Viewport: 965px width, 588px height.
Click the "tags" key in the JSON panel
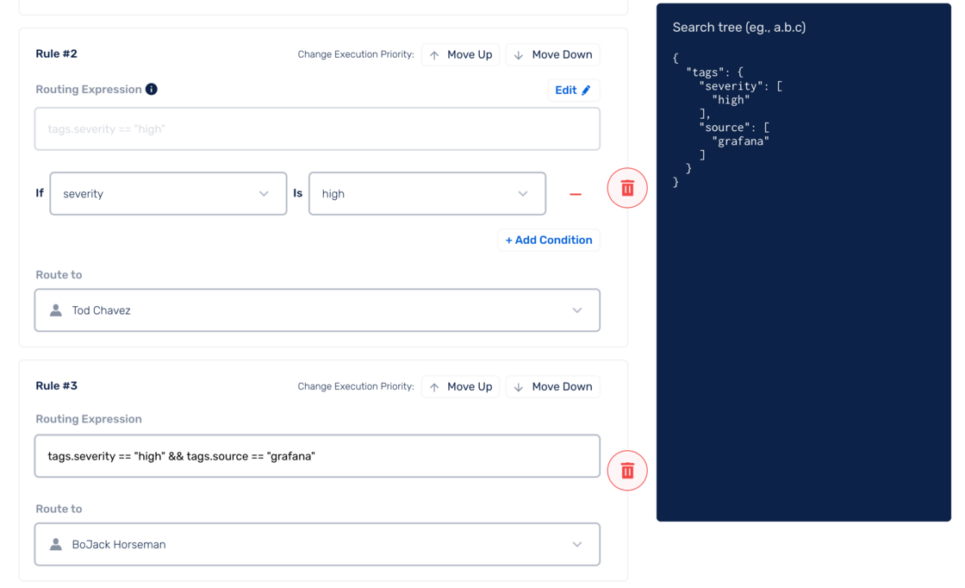pos(705,72)
